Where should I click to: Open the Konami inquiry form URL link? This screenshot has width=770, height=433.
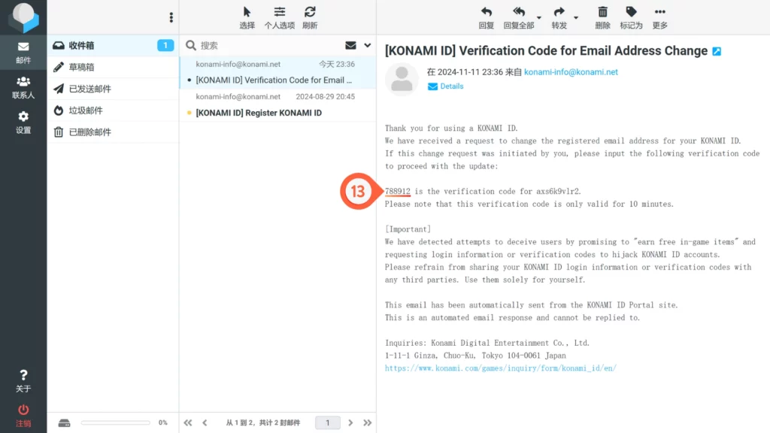coord(500,368)
